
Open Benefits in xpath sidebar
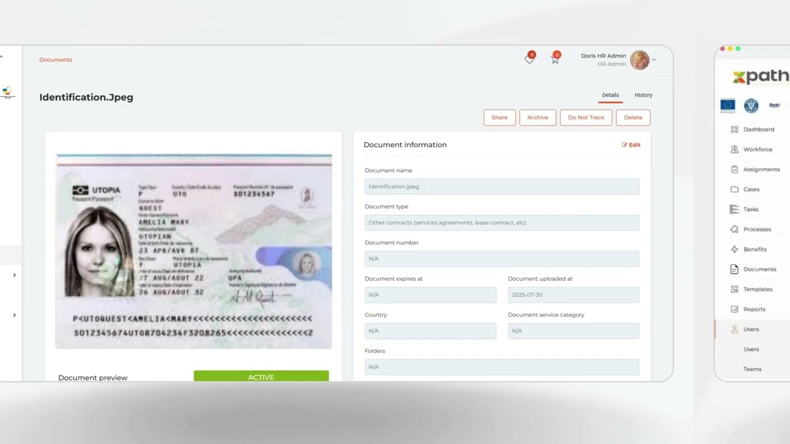pos(755,249)
